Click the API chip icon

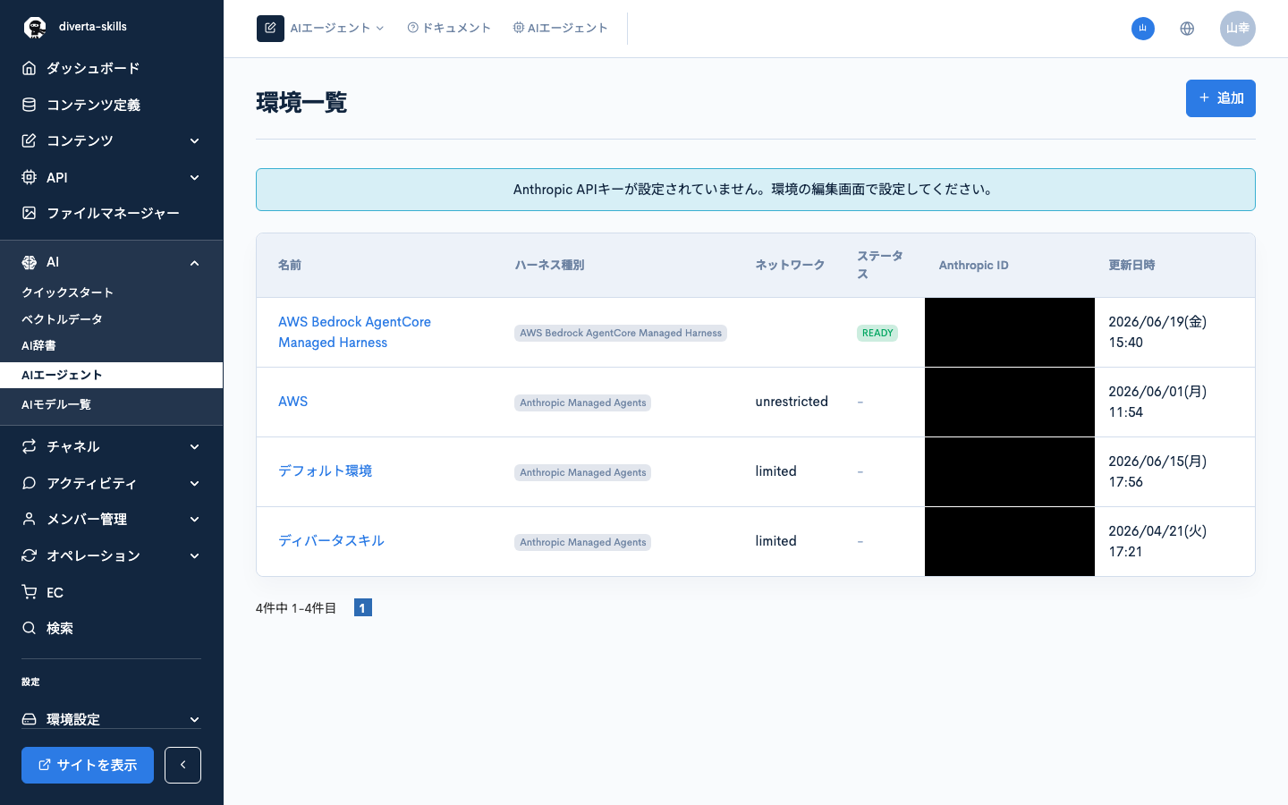point(30,177)
